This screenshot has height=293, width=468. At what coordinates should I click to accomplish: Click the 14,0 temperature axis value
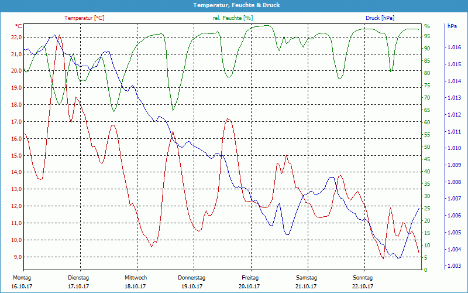click(16, 172)
